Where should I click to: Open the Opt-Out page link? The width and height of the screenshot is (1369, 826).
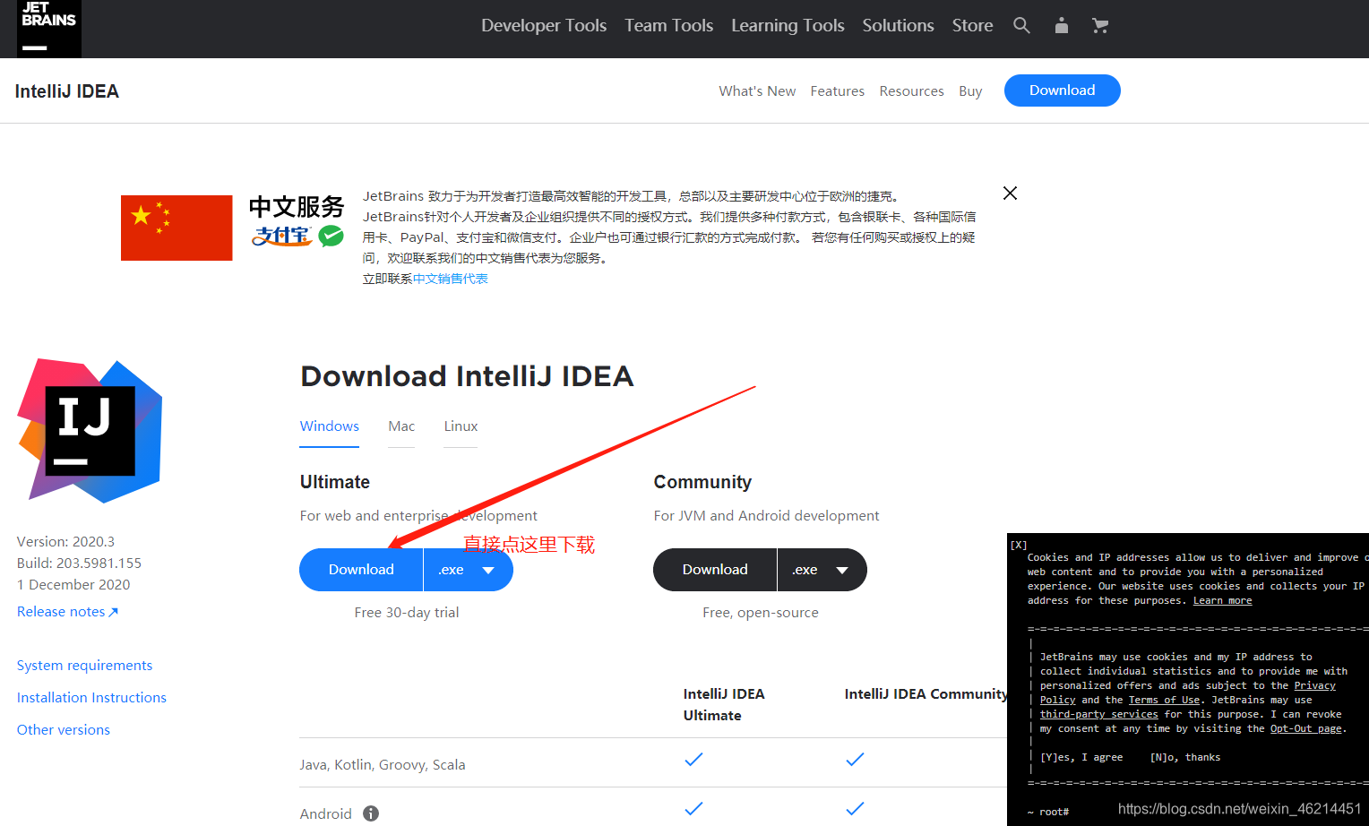tap(1305, 728)
